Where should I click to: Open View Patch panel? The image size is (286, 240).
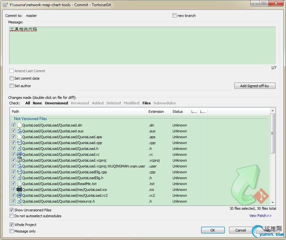260,216
